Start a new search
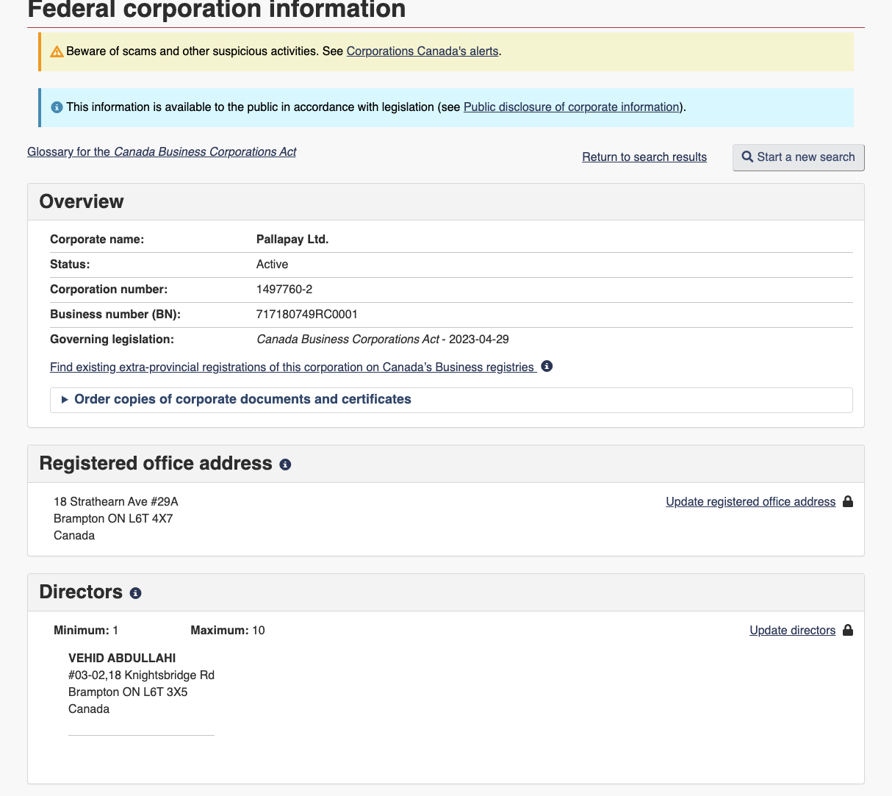Screen dimensions: 892x796 pyautogui.click(x=799, y=157)
